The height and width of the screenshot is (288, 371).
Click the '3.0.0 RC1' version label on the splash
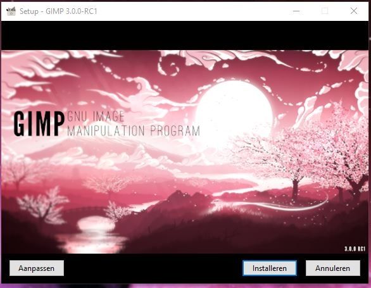point(355,249)
